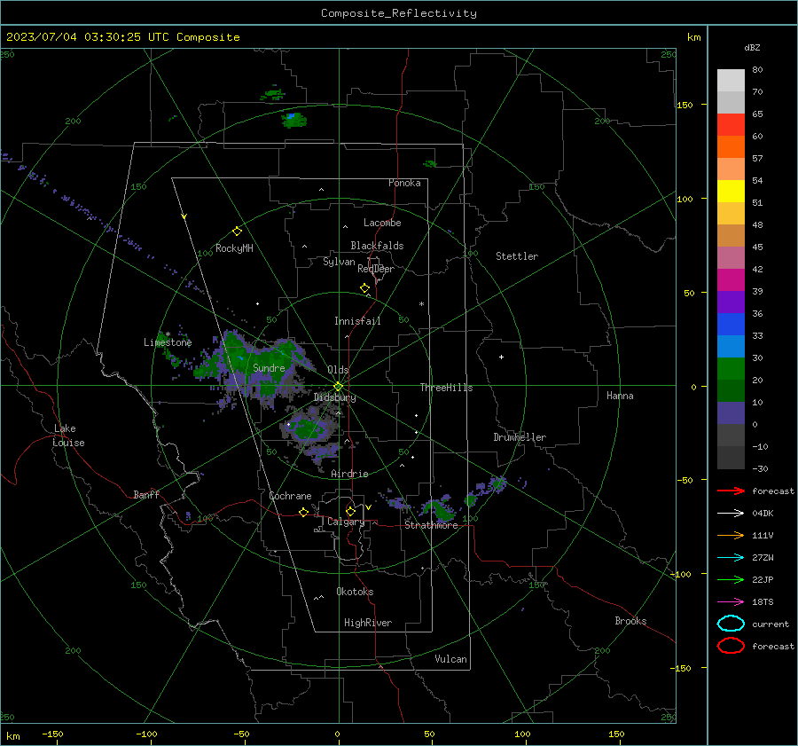Click the cyan 27ZW arrow legend icon

(x=731, y=558)
